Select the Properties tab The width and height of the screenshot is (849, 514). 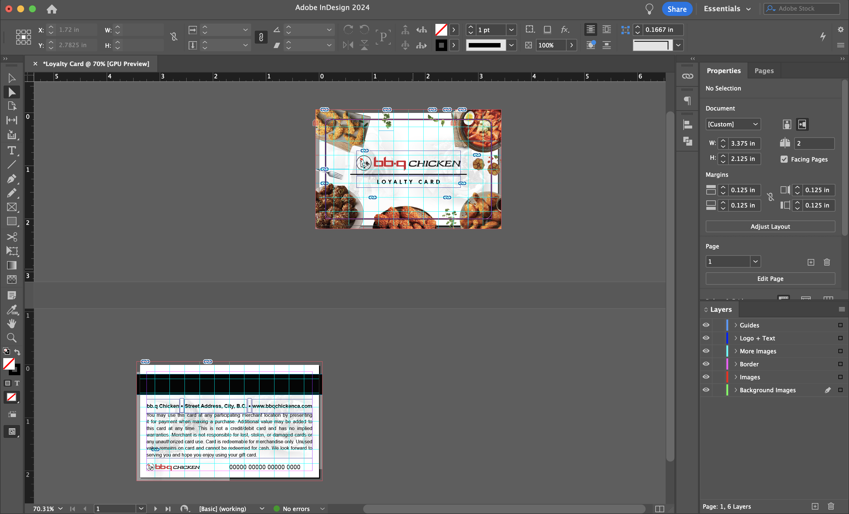pos(724,71)
